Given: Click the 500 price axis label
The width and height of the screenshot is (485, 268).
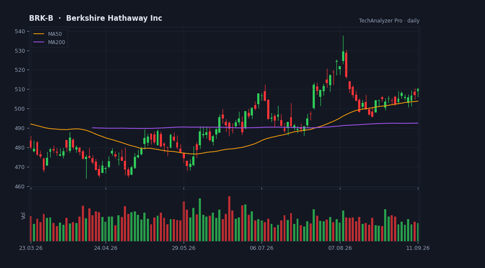Looking at the screenshot, I should [20, 108].
